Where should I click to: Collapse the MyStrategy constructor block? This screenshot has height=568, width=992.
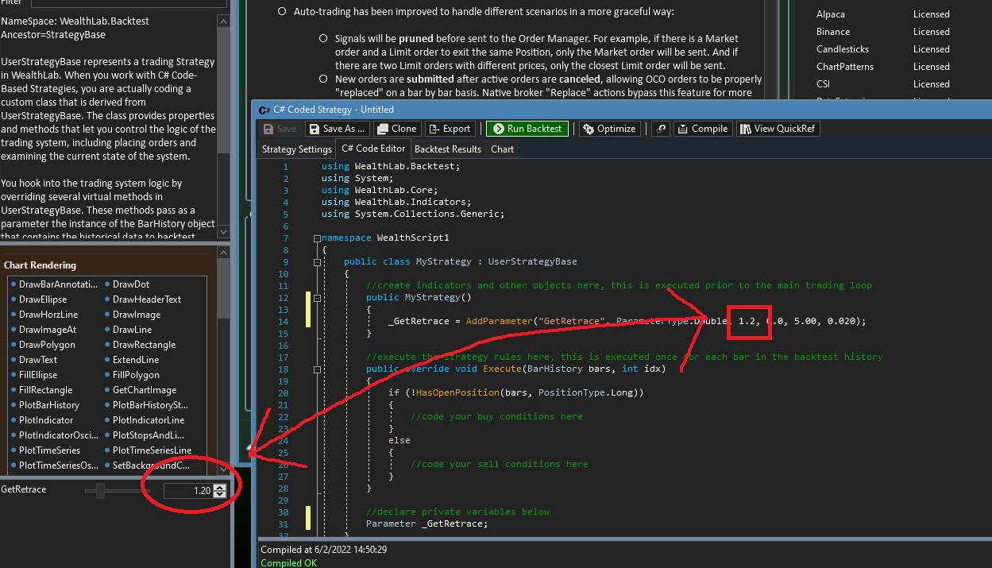[x=317, y=298]
